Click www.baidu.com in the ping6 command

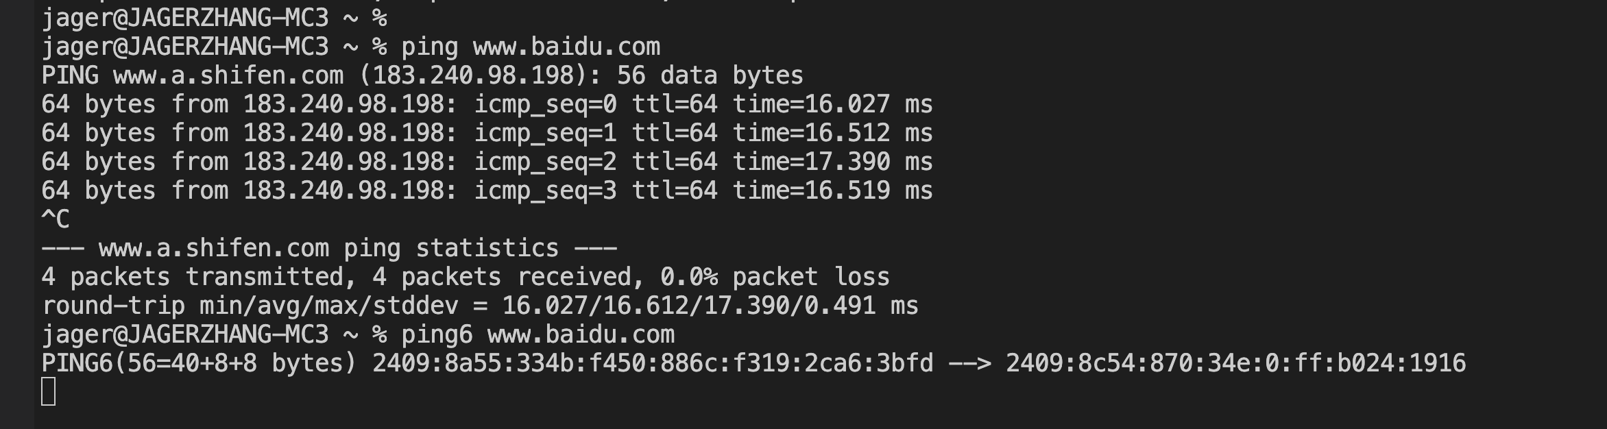(x=581, y=334)
